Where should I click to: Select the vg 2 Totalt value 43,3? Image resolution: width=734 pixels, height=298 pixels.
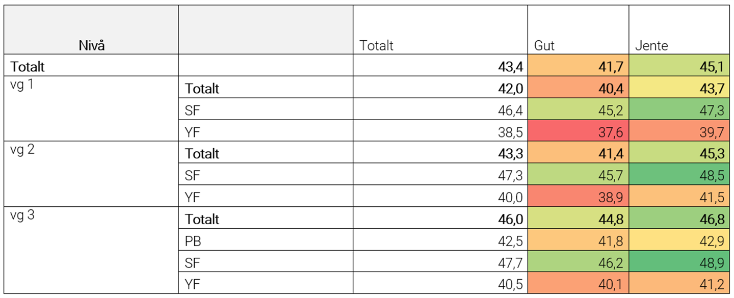[440, 153]
